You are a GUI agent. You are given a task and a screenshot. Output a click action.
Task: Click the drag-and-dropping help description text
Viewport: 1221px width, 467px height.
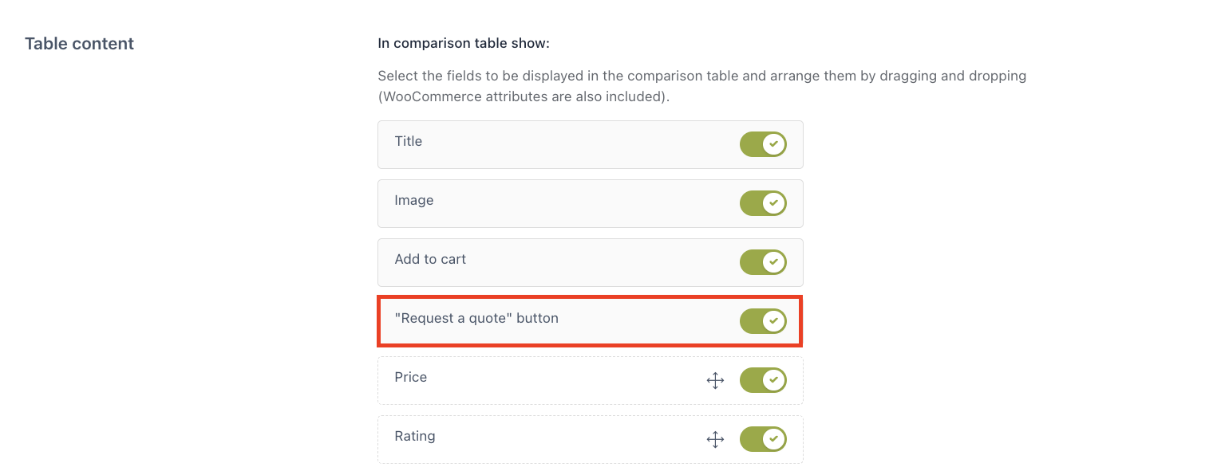pyautogui.click(x=702, y=87)
